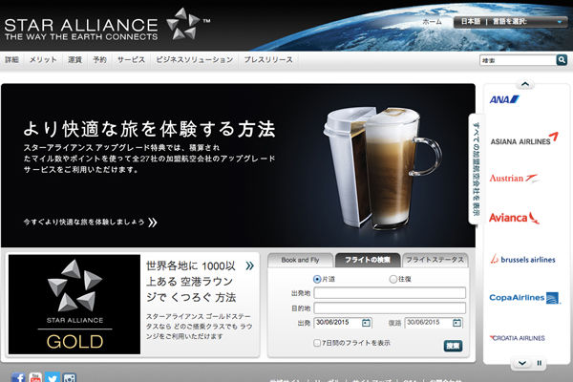Open the 運賃 menu

pyautogui.click(x=74, y=59)
